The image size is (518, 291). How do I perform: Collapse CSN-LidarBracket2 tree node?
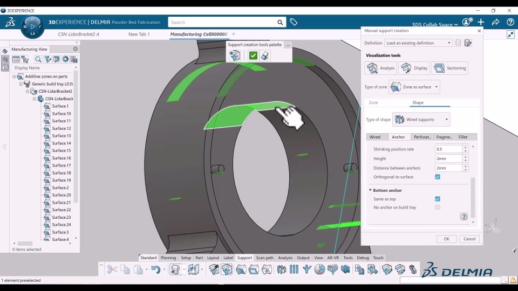tap(28, 91)
